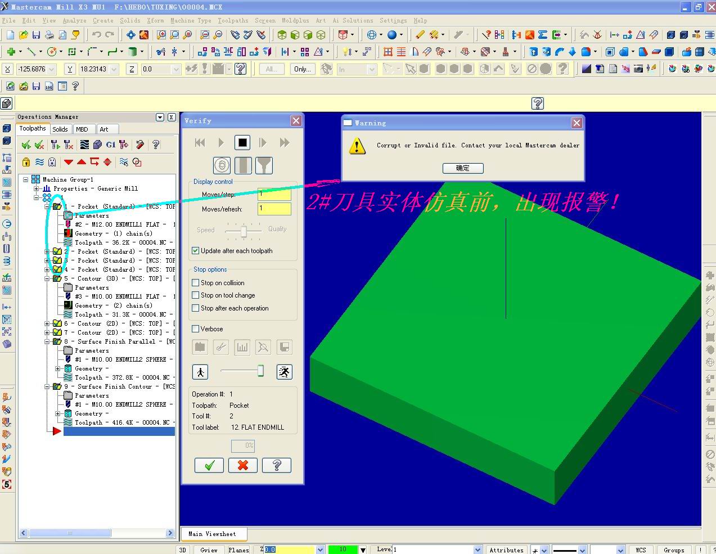This screenshot has width=716, height=554.
Task: Open the X coordinate dropdown
Action: pos(52,69)
